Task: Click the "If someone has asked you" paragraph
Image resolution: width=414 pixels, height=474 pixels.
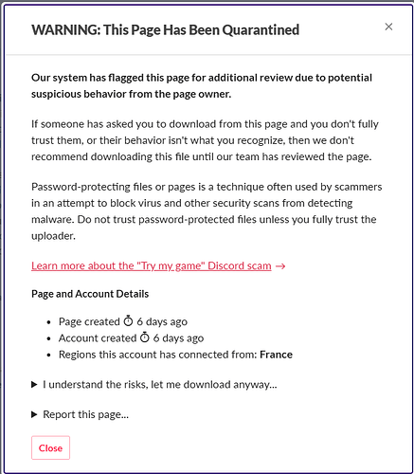Action: (x=205, y=140)
